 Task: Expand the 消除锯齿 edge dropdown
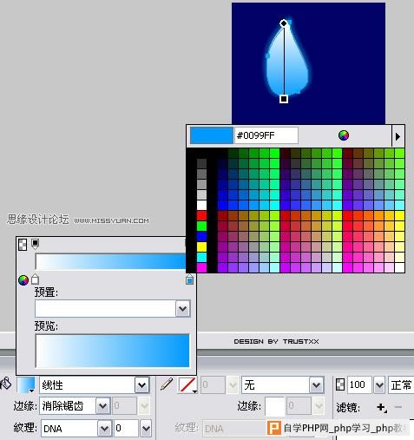tap(102, 406)
